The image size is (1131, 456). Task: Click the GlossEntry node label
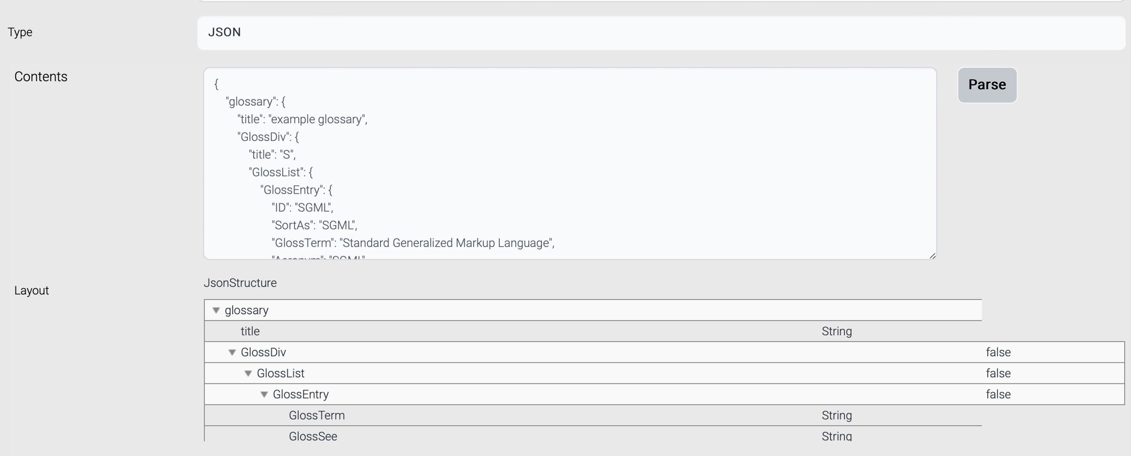pyautogui.click(x=300, y=395)
